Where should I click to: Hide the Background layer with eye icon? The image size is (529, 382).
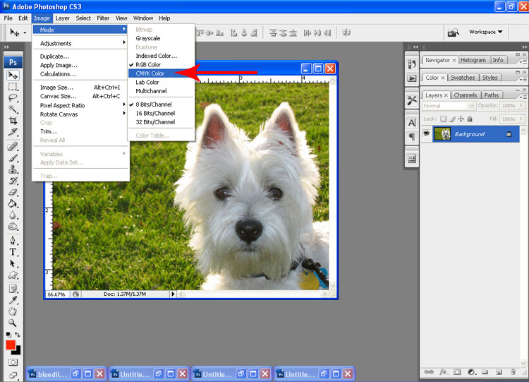427,133
